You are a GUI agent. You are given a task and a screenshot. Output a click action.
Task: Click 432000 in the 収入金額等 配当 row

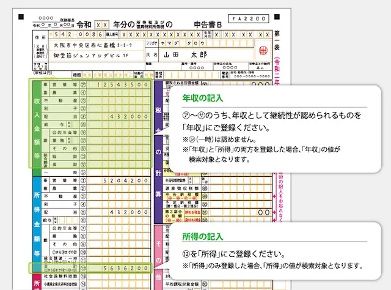click(x=129, y=117)
